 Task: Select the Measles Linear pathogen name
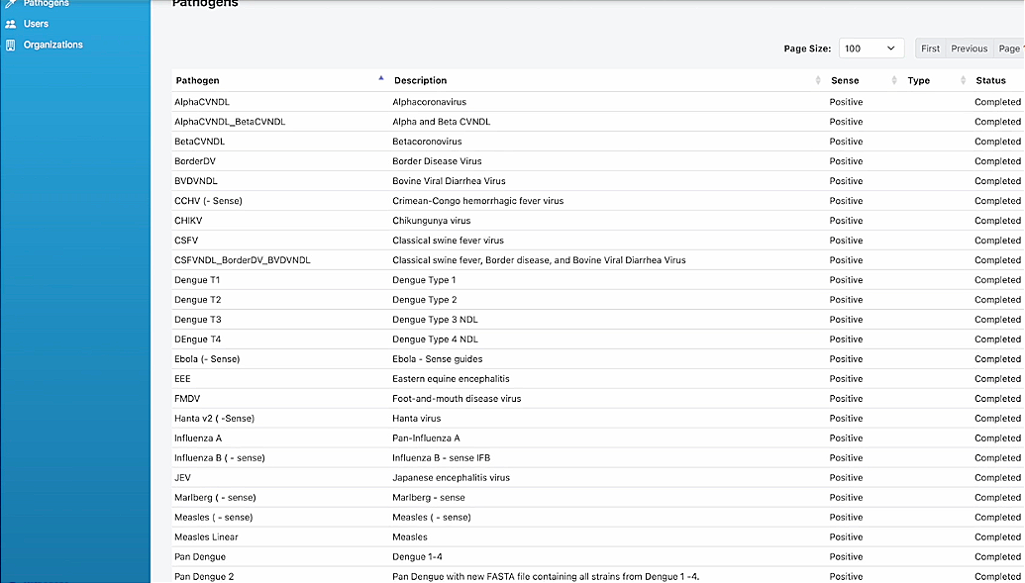(x=206, y=537)
